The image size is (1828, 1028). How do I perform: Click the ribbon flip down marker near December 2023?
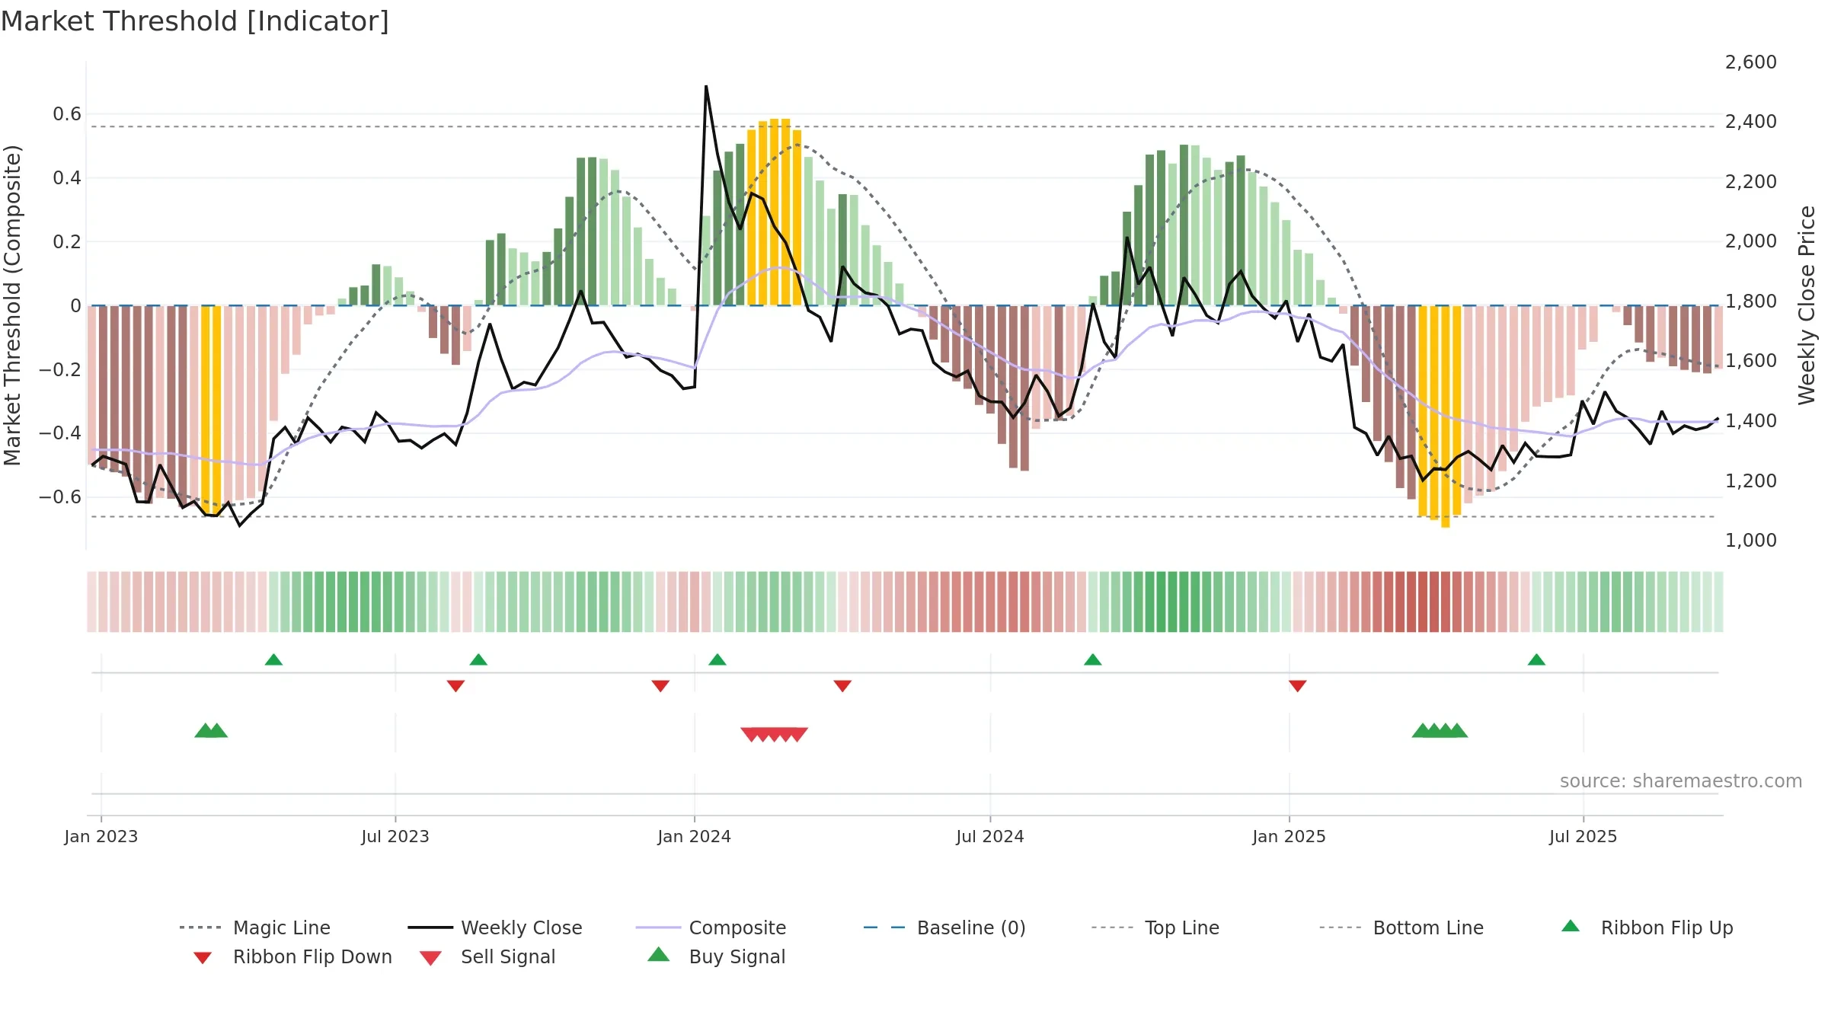pos(660,686)
